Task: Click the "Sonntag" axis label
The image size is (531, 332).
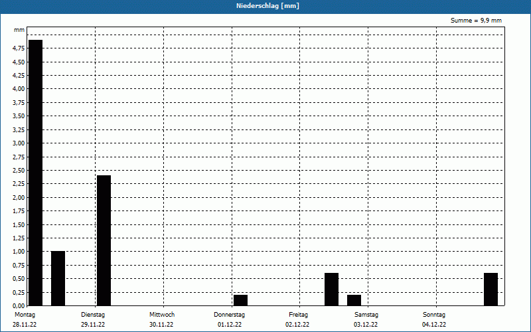Action: 434,315
